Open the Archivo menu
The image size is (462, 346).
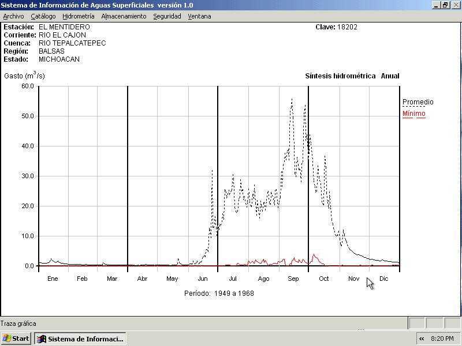13,16
